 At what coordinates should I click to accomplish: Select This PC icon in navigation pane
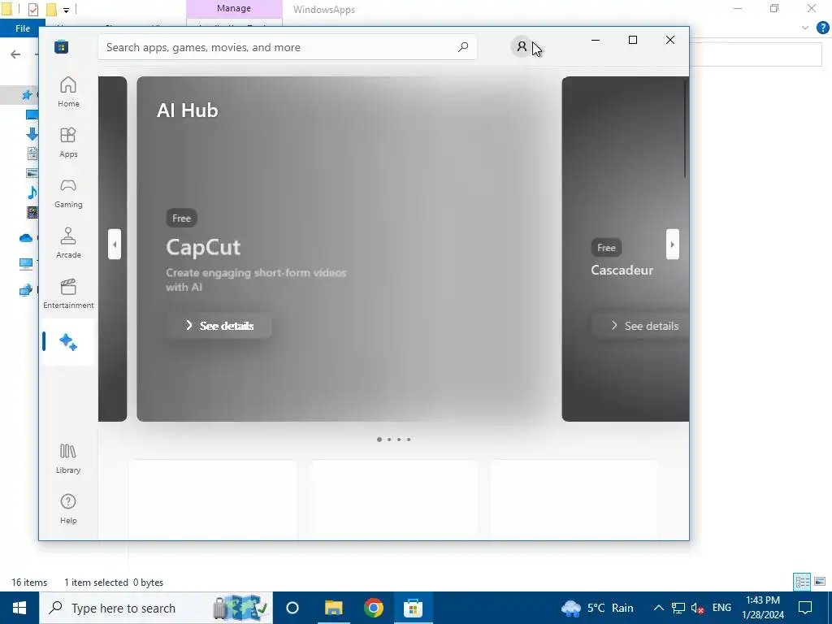[x=26, y=264]
